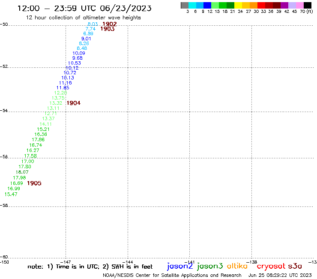The image size is (317, 279).
Task: Select the 14.11 wave height value
Action: point(45,124)
